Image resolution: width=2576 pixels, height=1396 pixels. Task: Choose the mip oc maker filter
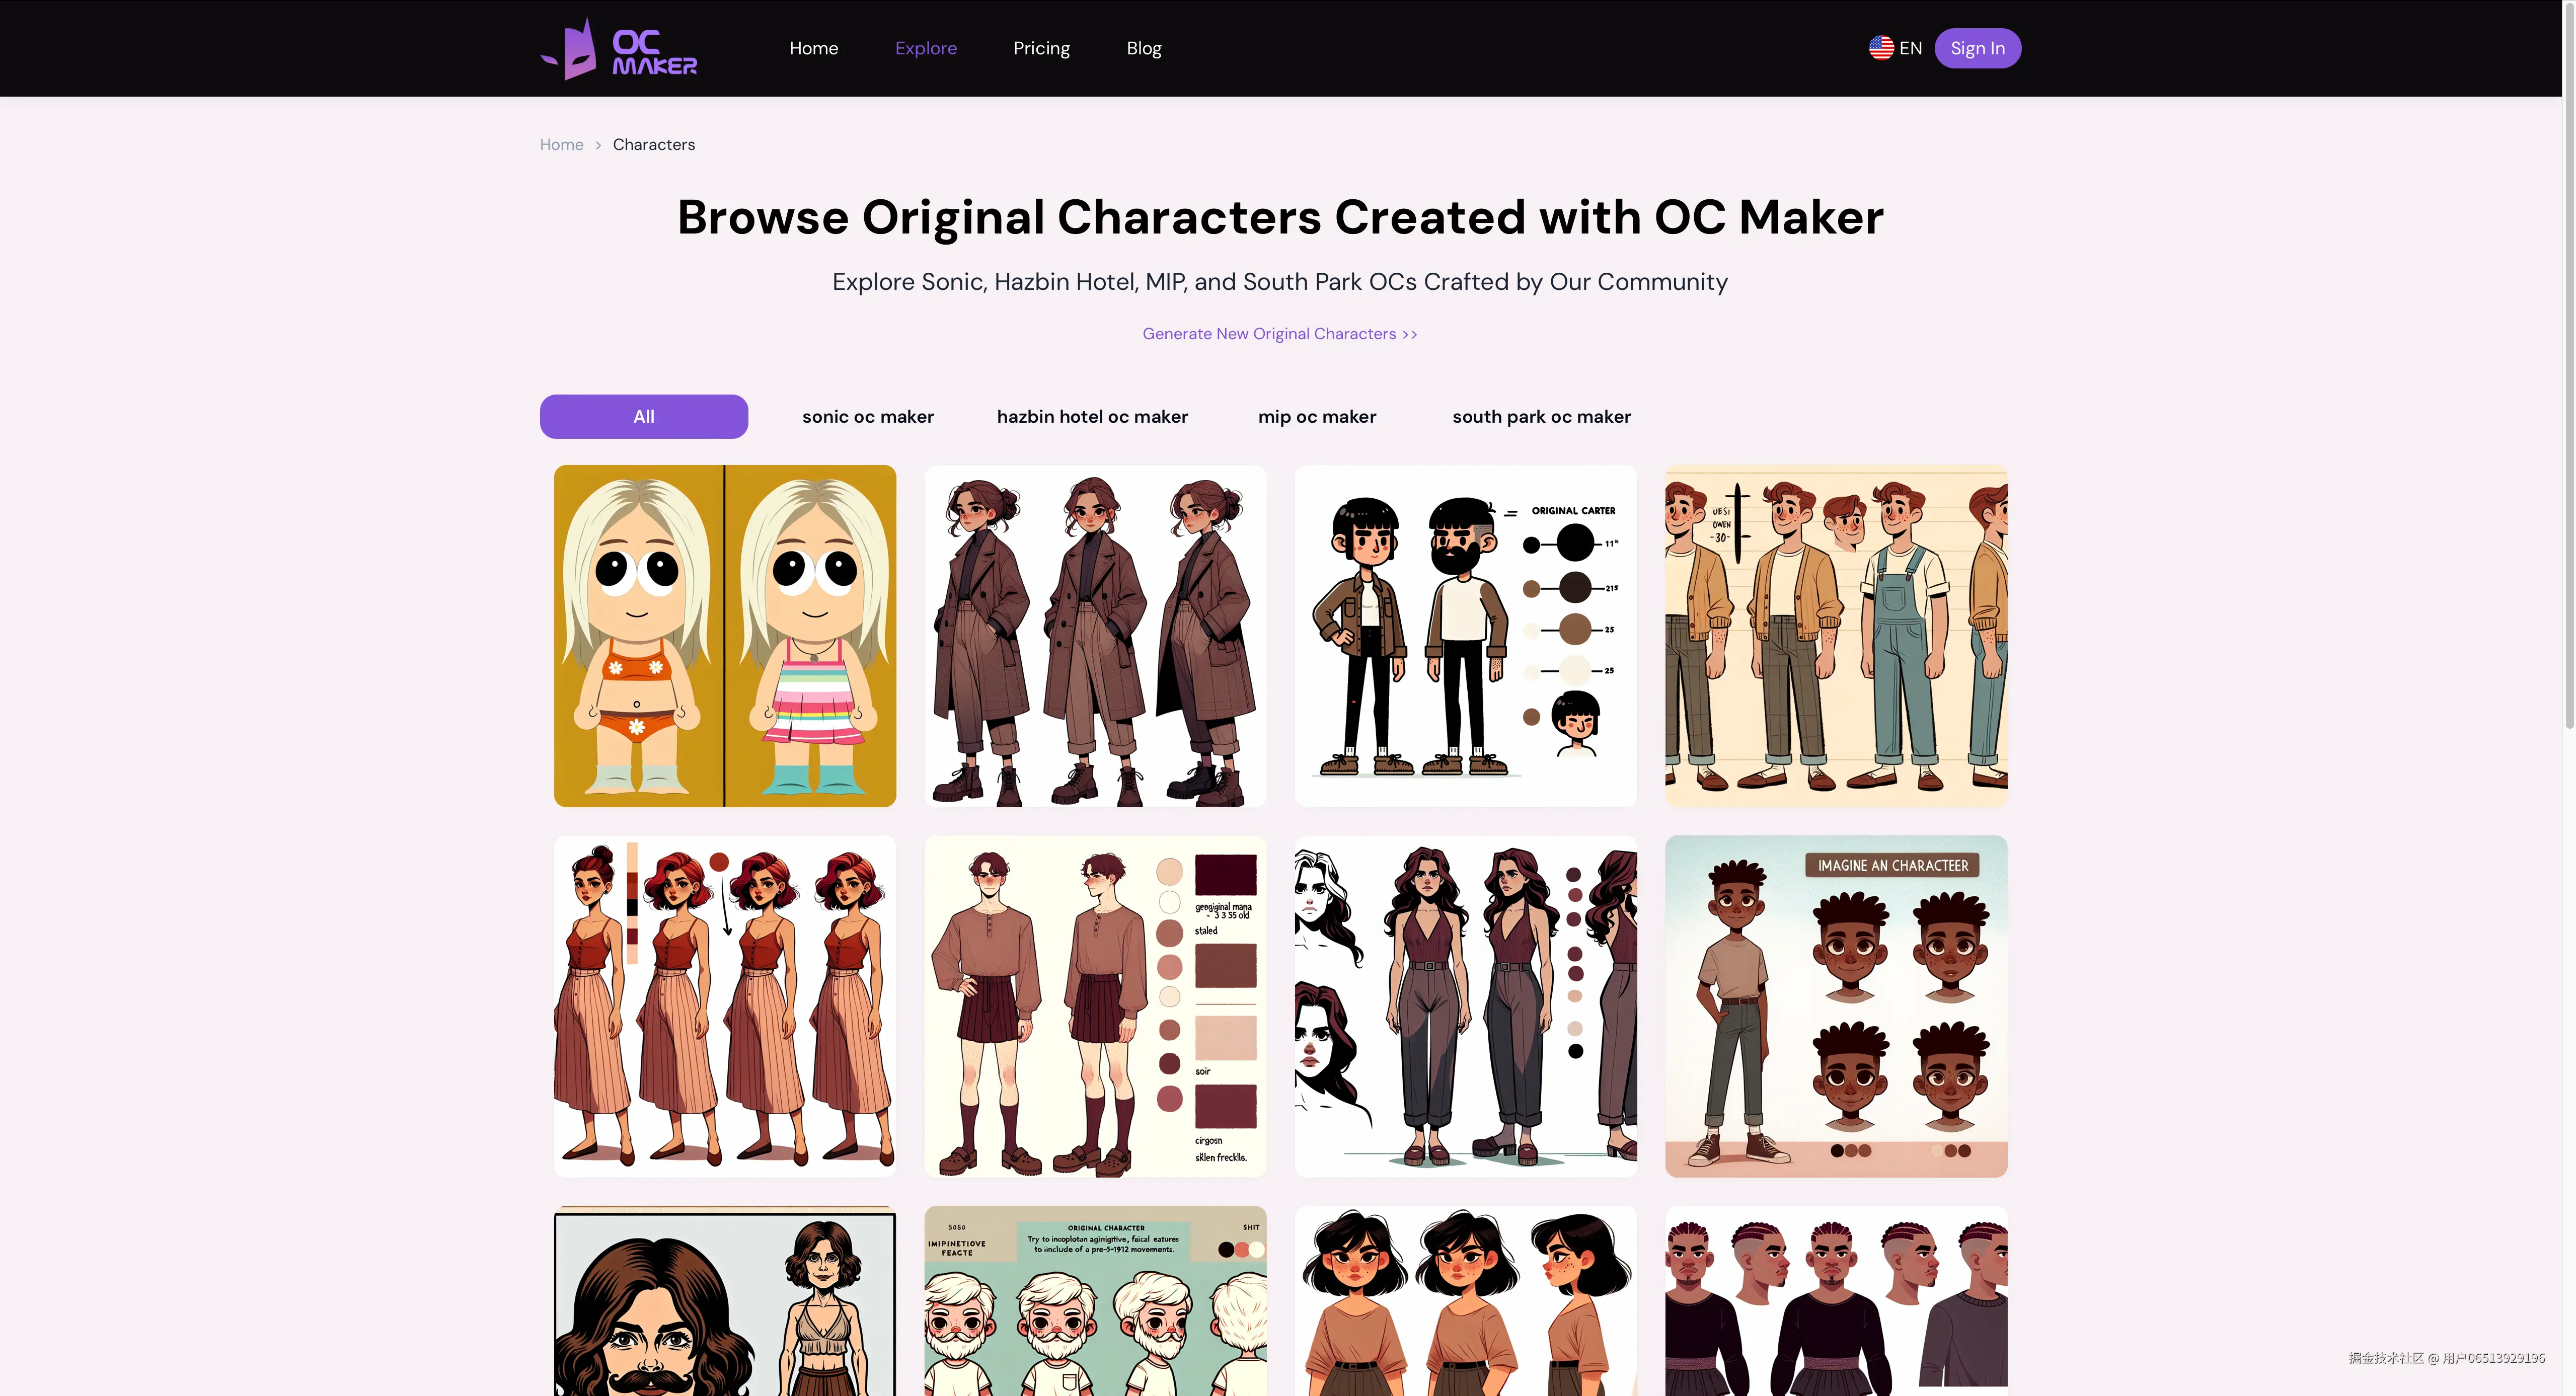point(1316,416)
